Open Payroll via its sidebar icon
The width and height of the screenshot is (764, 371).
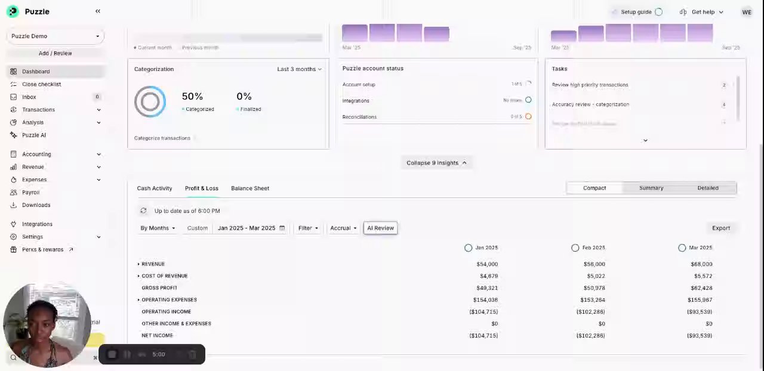13,192
